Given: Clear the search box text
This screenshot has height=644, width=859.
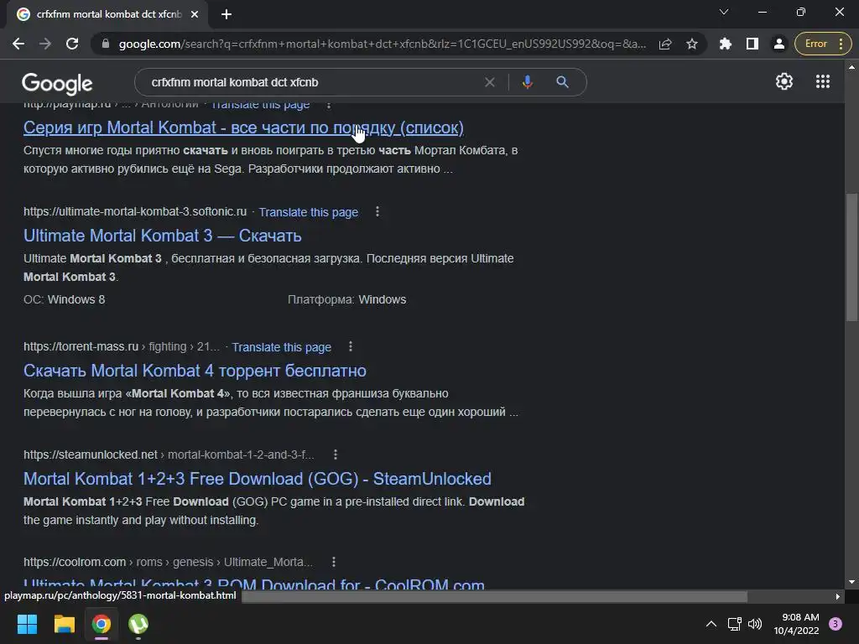Looking at the screenshot, I should [x=490, y=82].
